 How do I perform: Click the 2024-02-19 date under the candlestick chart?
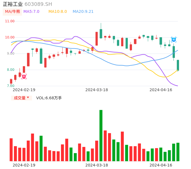coord(24,90)
